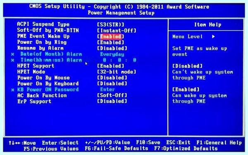Screen dimensions: 248x155
Task: Click the +/-/PU/PD:Value hint
Action: (x=107, y=143)
